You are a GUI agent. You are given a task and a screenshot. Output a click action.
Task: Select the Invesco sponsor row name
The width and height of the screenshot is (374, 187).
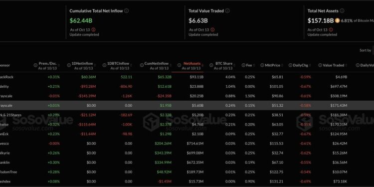click(x=4, y=143)
